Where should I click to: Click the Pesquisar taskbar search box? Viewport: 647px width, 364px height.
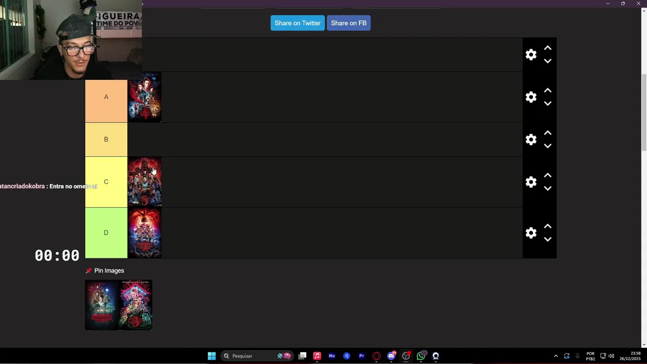click(258, 356)
